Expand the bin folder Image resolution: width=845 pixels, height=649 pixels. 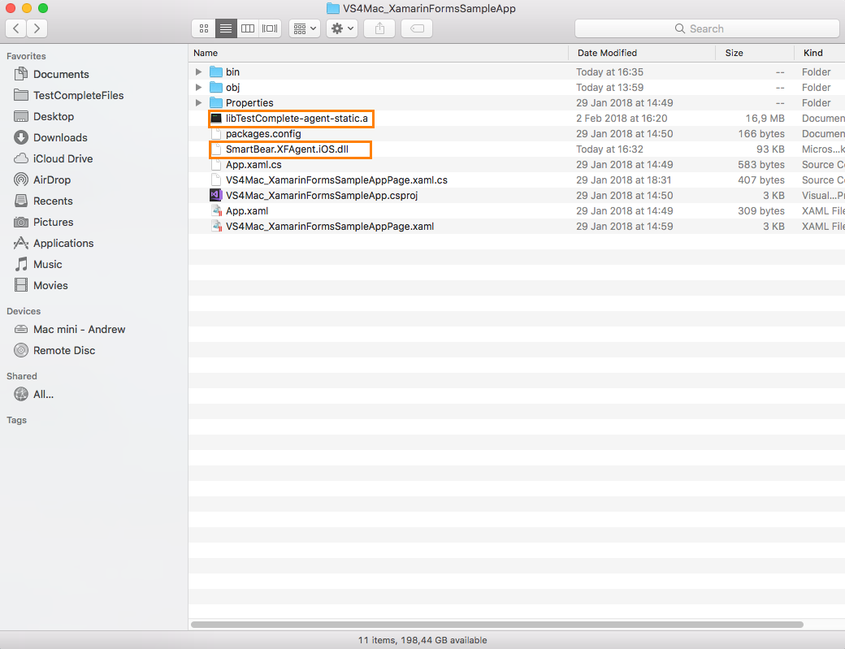click(x=198, y=71)
